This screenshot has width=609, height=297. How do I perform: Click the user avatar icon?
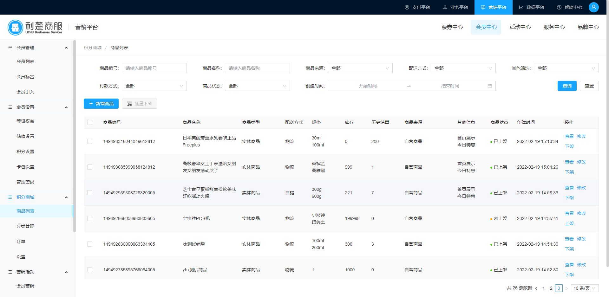pos(593,7)
